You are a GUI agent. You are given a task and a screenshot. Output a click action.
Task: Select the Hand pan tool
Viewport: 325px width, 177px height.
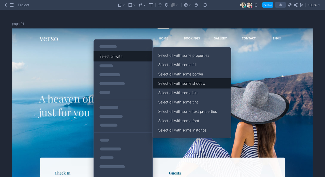click(196, 5)
